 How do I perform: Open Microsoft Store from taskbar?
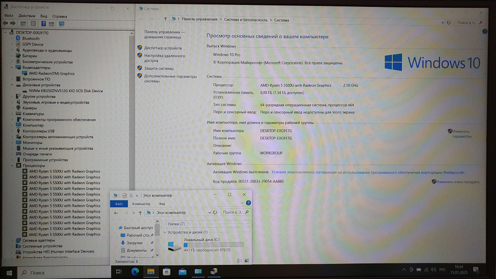(166, 272)
